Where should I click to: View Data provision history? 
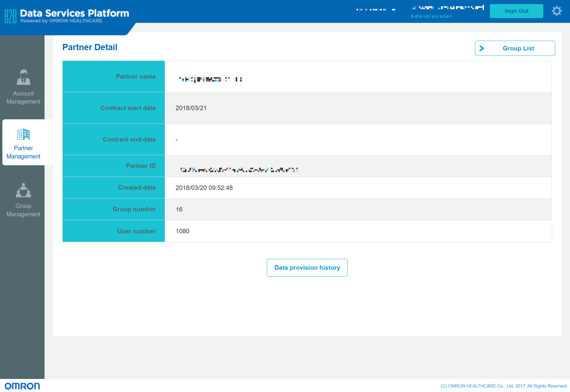coord(307,268)
